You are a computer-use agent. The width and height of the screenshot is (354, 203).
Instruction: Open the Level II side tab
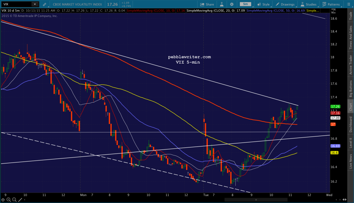click(351, 143)
